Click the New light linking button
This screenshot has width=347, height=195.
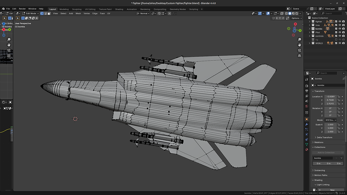(x=331, y=190)
